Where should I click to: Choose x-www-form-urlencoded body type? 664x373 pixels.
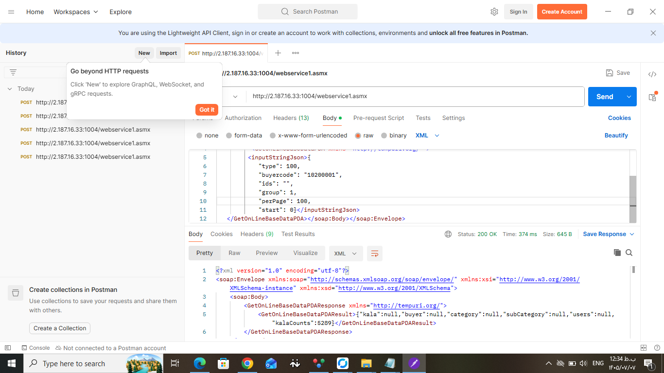(309, 136)
